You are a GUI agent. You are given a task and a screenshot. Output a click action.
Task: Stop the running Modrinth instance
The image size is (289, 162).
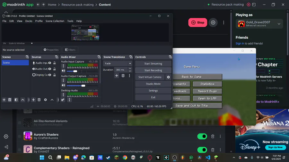point(197,22)
